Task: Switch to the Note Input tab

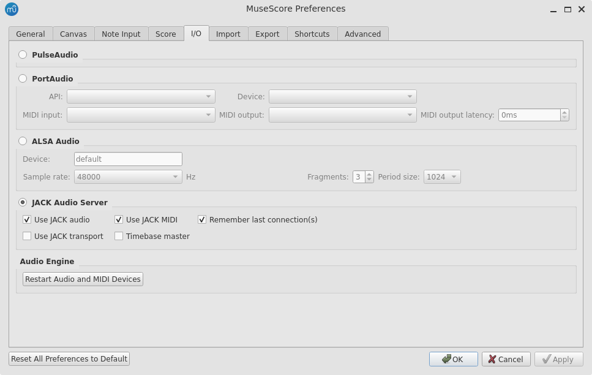Action: tap(121, 34)
